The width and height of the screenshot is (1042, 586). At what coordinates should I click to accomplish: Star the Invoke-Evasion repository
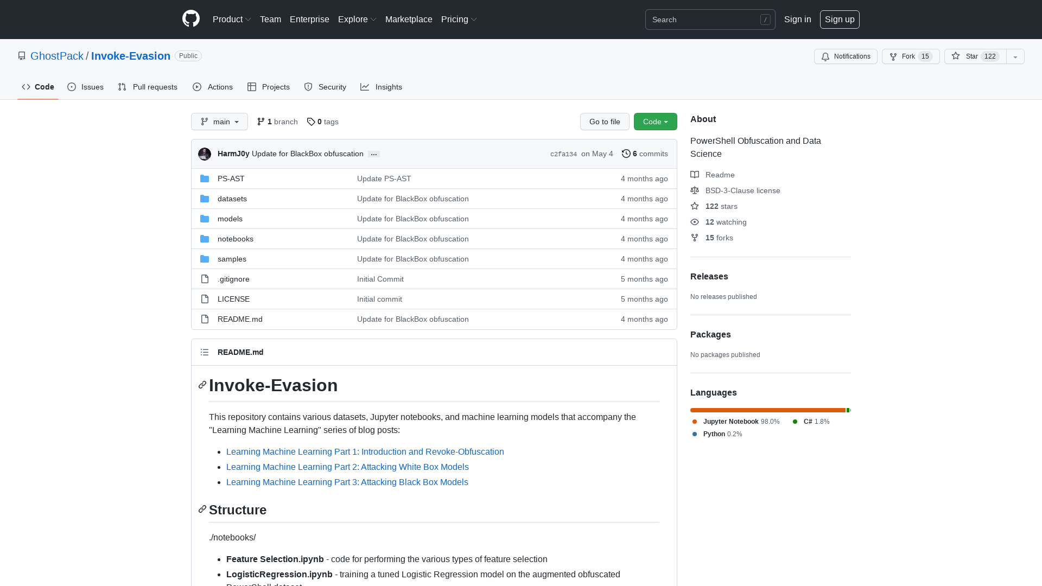(975, 56)
